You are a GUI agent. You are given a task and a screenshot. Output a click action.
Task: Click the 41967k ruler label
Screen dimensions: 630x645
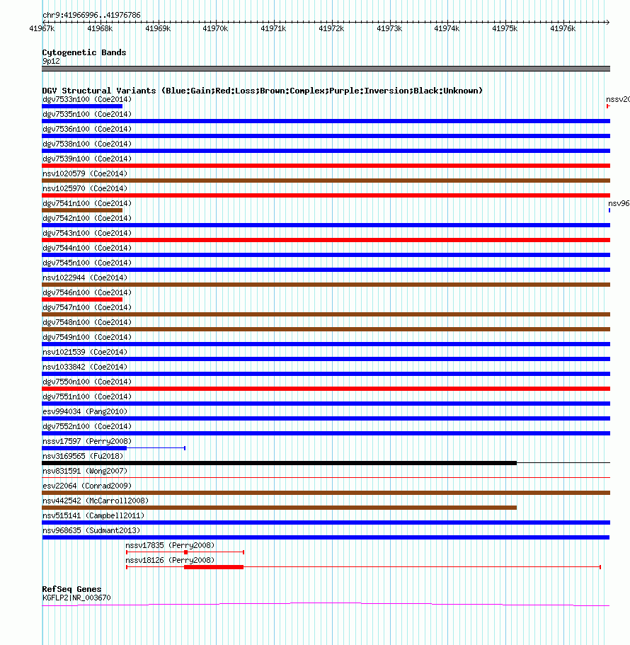click(x=42, y=28)
